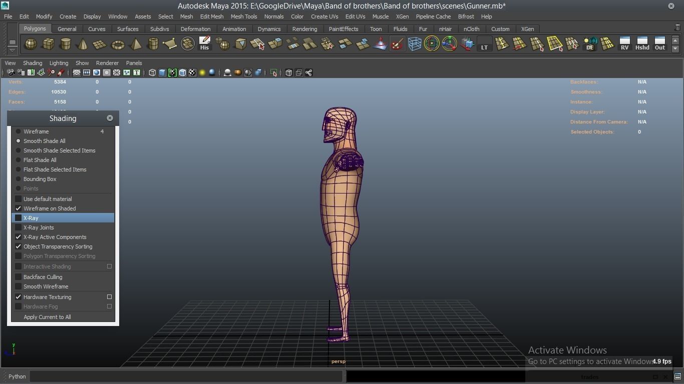The image size is (684, 384).
Task: Create a polygon torus primitive
Action: 118,44
